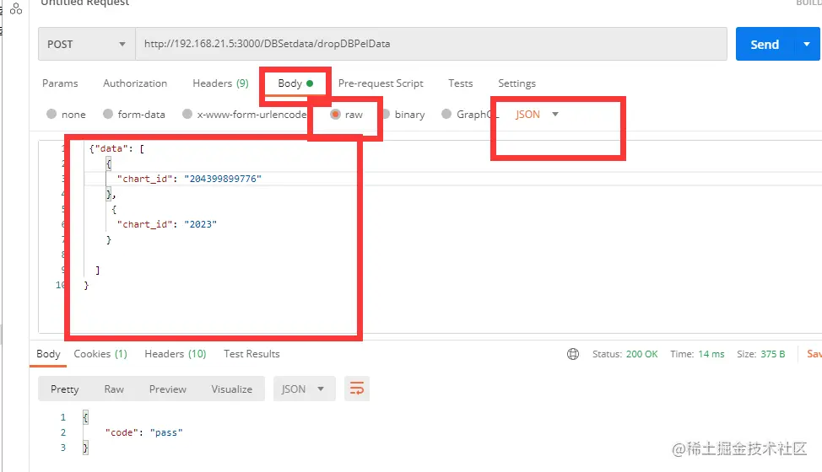Click response line number 3

coord(63,448)
